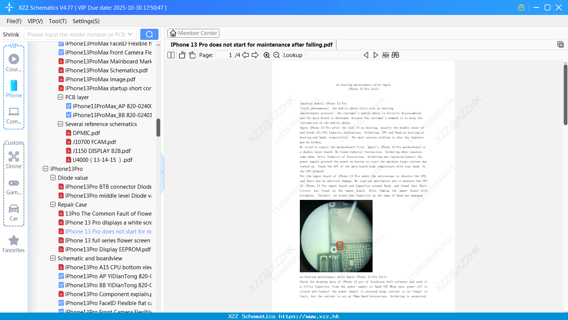Click the panel splitter collapse handle
The height and width of the screenshot is (320, 568).
(x=162, y=173)
